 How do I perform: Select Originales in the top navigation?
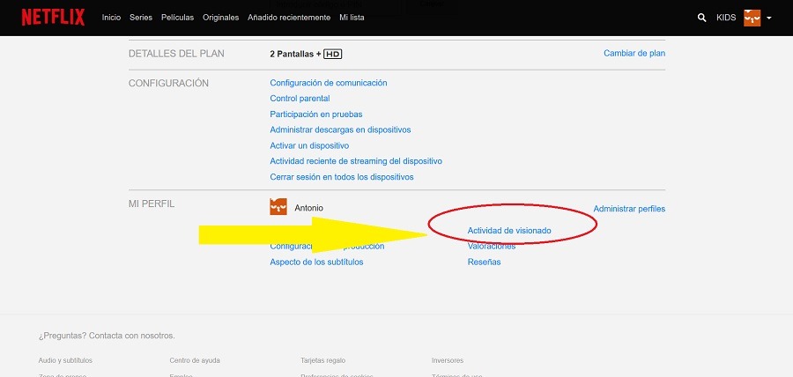pos(220,18)
